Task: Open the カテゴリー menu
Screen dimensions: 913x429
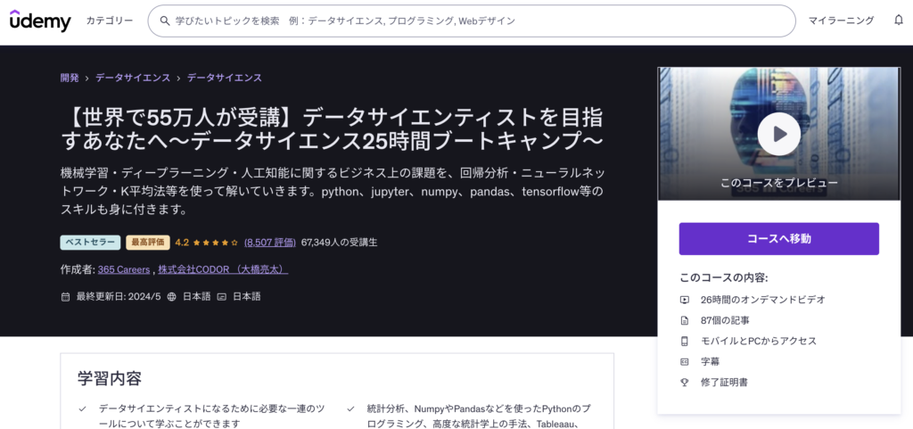Action: point(110,21)
